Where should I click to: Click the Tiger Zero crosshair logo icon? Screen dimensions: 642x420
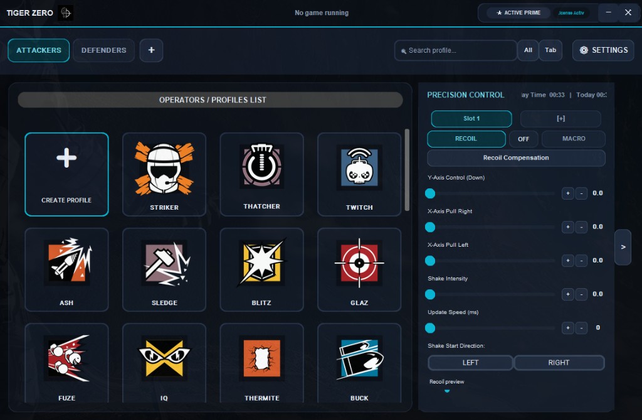[65, 13]
